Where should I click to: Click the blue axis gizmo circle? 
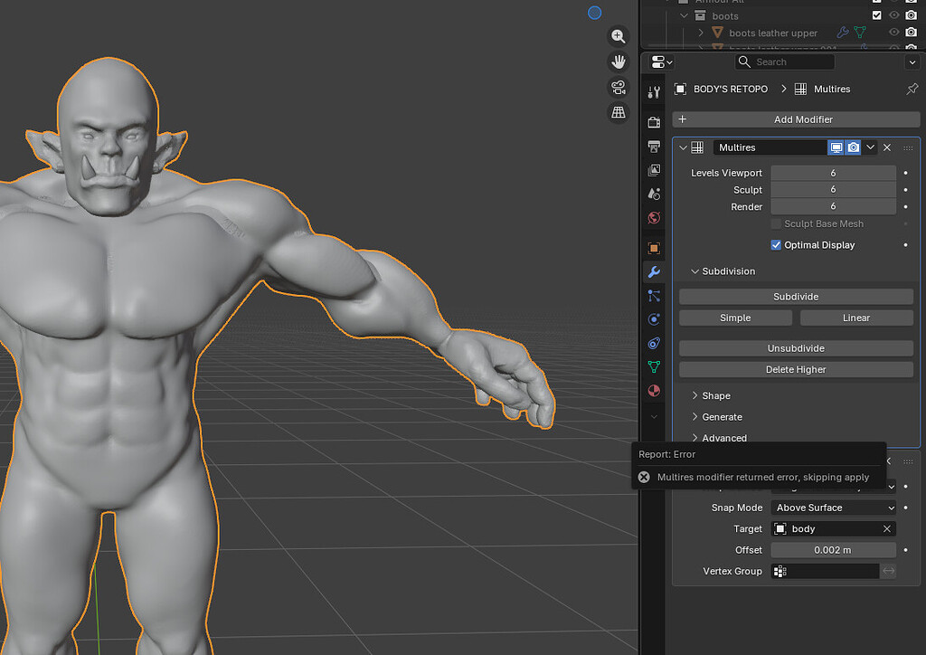595,13
